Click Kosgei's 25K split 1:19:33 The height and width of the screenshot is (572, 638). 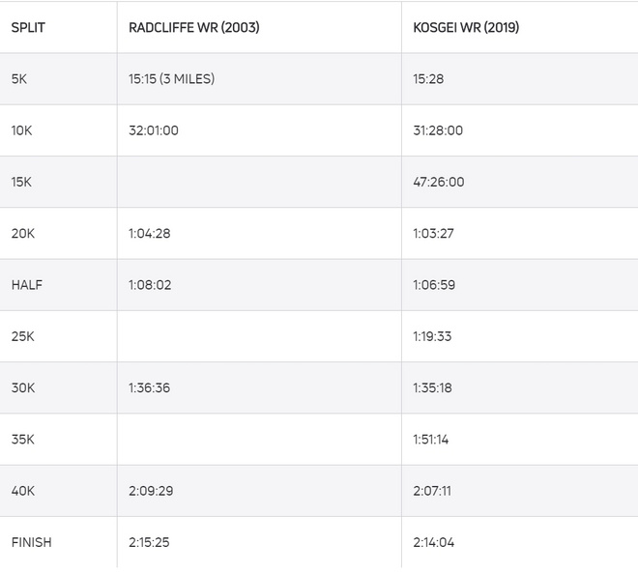(x=432, y=336)
